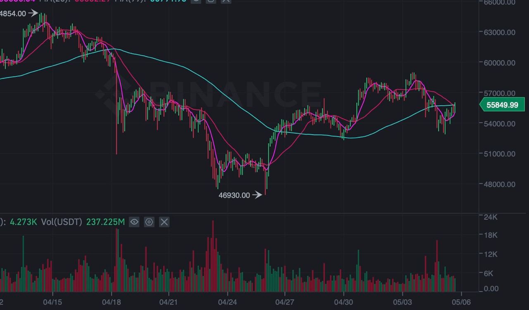Open the Volume indicator settings icon

pyautogui.click(x=149, y=222)
